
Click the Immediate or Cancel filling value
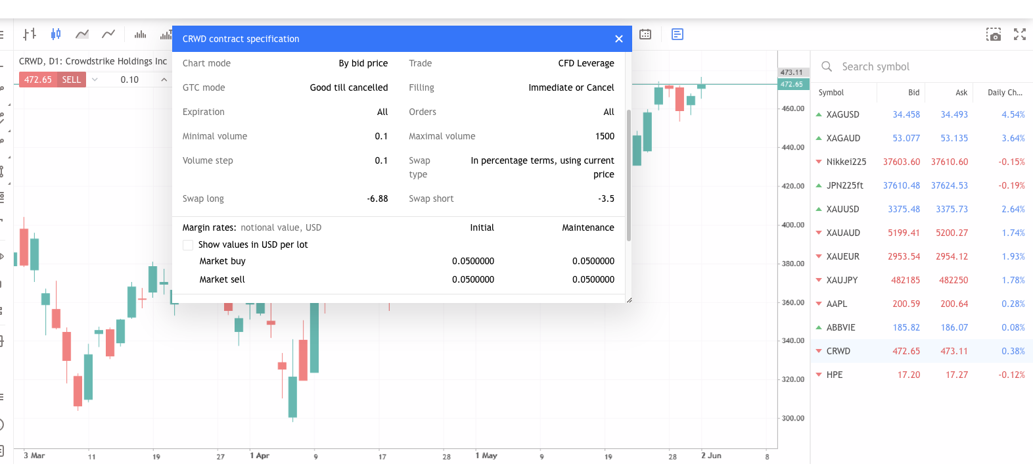(x=571, y=87)
